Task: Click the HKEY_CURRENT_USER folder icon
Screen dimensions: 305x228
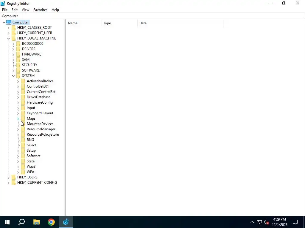Action: [x=13, y=33]
